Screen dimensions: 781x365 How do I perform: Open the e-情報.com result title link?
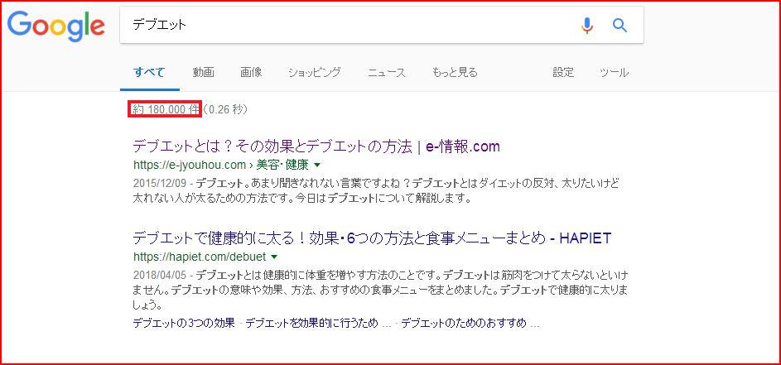click(316, 146)
